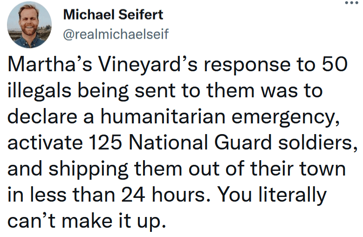This screenshot has width=363, height=237.
Task: Open the three-dot more options menu
Action: point(352,3)
